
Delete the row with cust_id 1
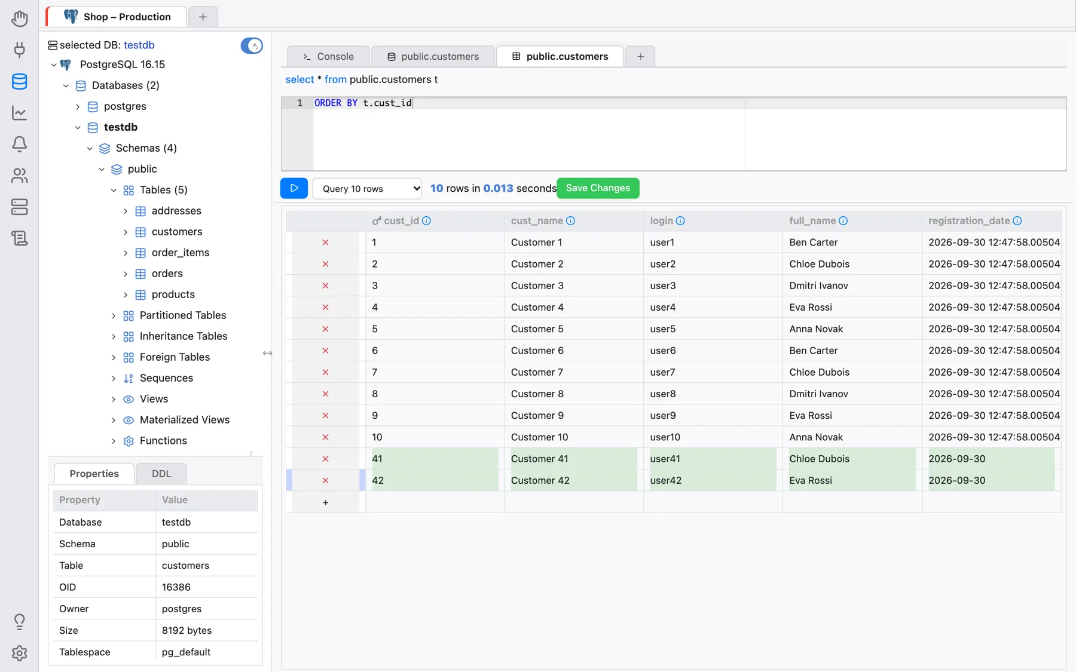pos(325,243)
